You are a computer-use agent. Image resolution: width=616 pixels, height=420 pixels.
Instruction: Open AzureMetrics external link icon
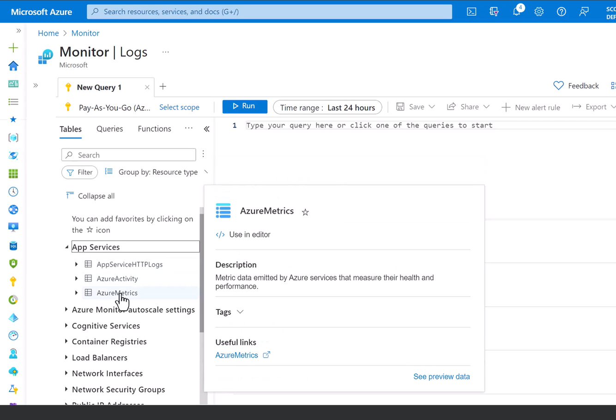tap(266, 355)
